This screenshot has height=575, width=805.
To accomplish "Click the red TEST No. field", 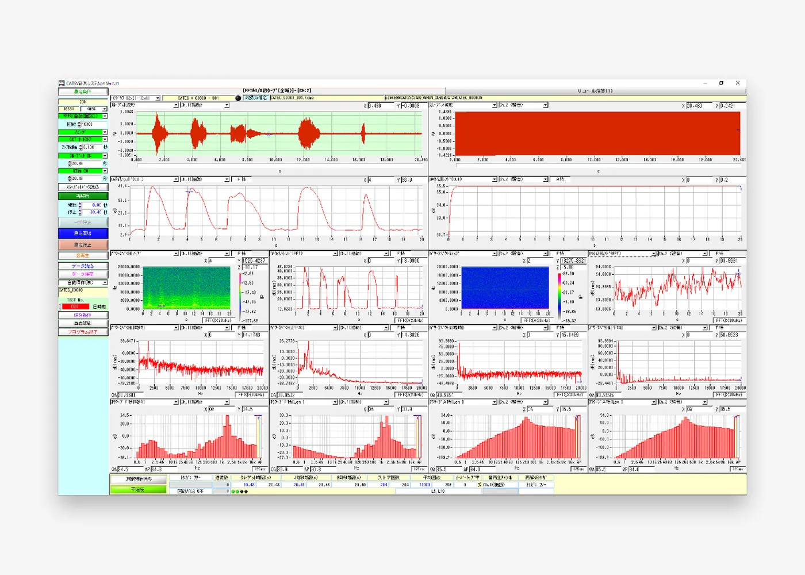I will pos(75,307).
